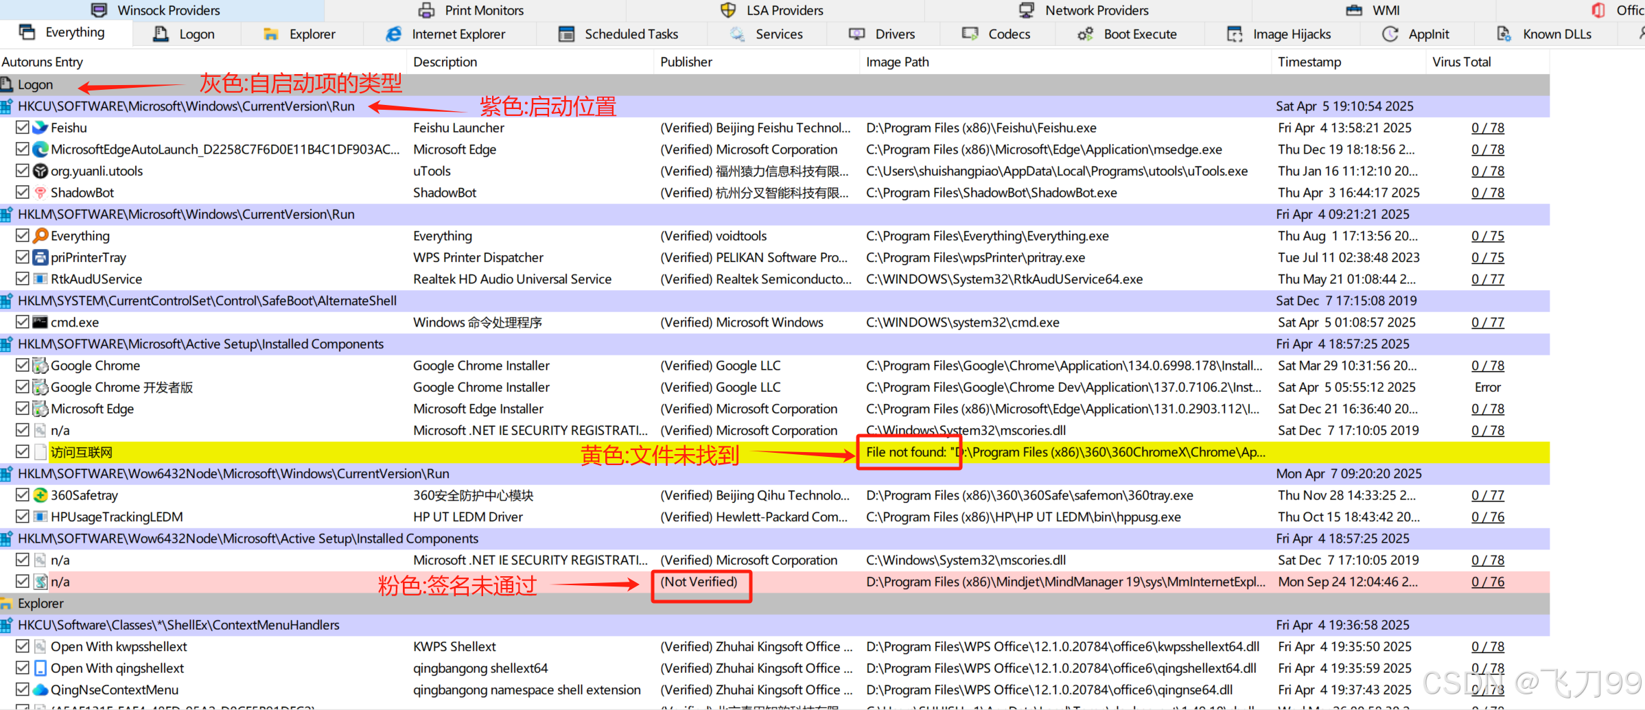Select the HKCU ContextMenuHandlers location row
This screenshot has height=710, width=1645.
(775, 625)
